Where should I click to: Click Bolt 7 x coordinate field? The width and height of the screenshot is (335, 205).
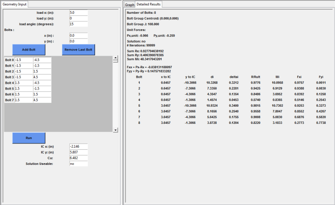[24, 100]
